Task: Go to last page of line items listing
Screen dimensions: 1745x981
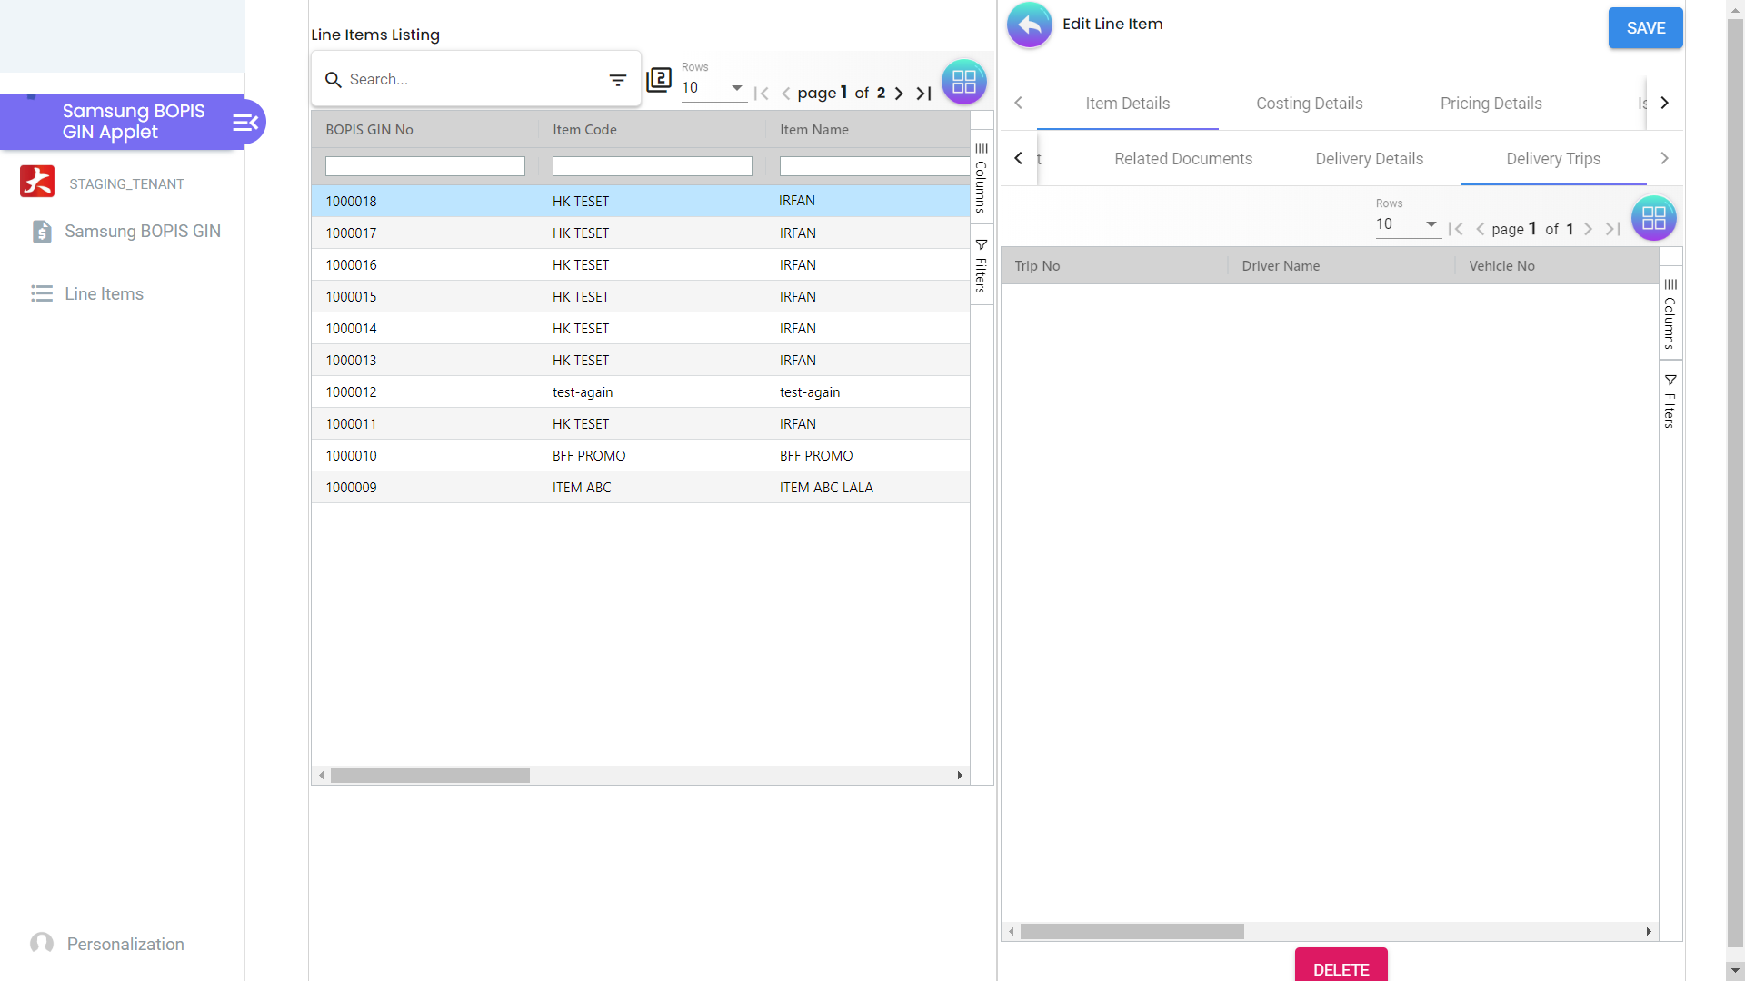Action: [x=923, y=94]
